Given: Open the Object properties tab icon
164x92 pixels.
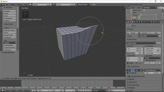Looking at the screenshot, I should click(x=142, y=22).
